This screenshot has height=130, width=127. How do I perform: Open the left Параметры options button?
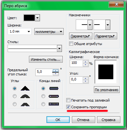[x=81, y=36]
